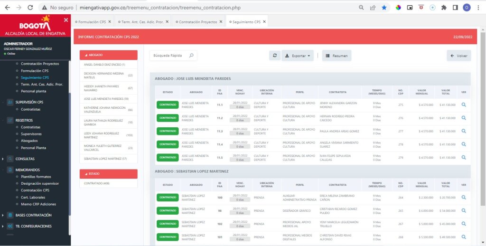The width and height of the screenshot is (486, 246).
Task: Select the Seguimiento CPS tab
Action: pos(246,22)
